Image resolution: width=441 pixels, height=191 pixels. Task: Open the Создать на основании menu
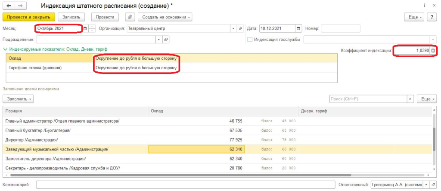point(165,17)
